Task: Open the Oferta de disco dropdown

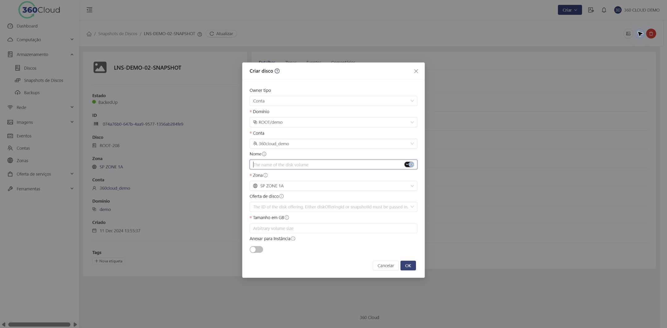Action: 333,207
